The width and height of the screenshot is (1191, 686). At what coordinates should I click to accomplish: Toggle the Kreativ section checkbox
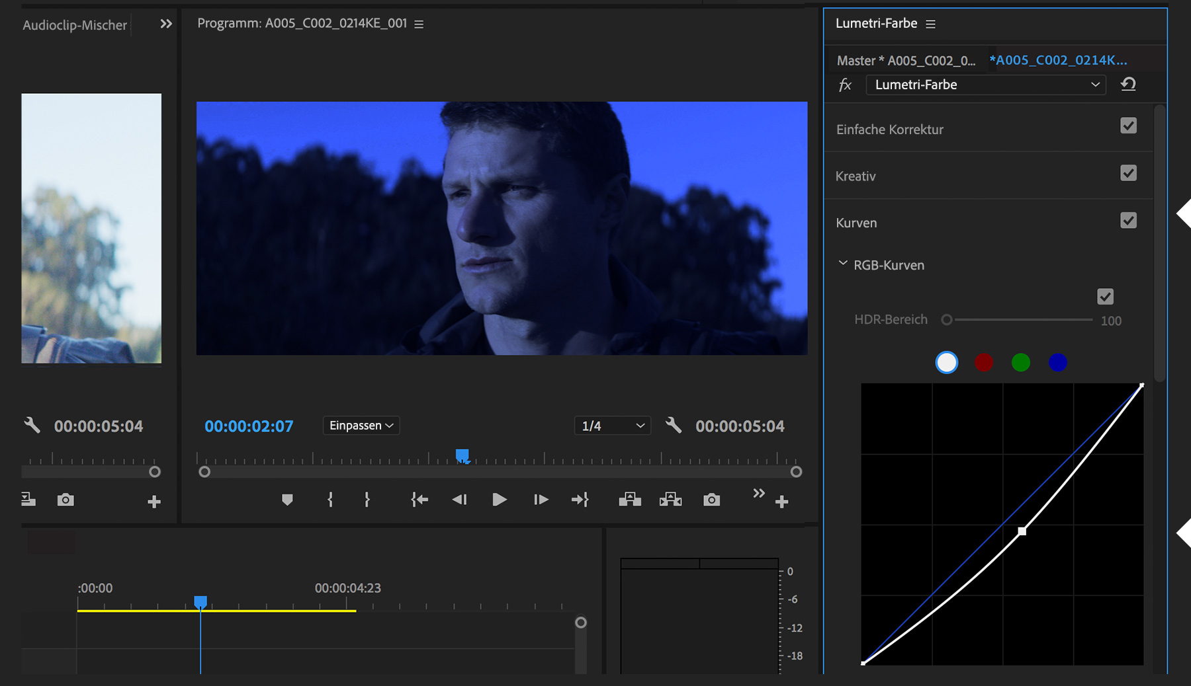coord(1128,173)
